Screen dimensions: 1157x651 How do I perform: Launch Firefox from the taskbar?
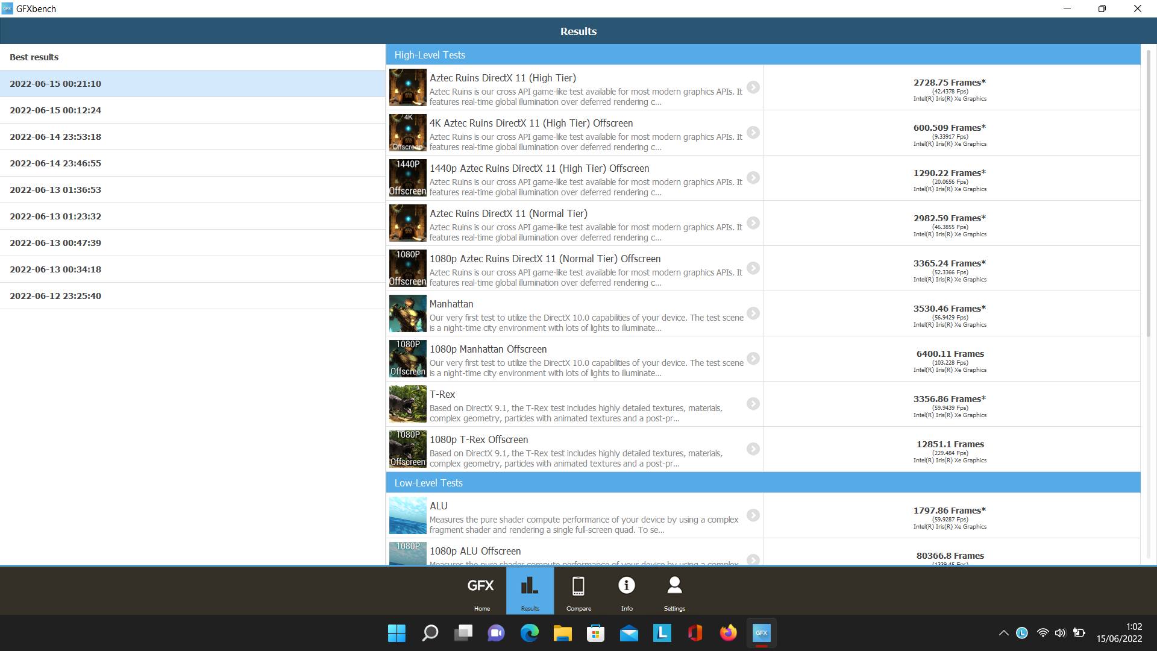click(x=728, y=633)
